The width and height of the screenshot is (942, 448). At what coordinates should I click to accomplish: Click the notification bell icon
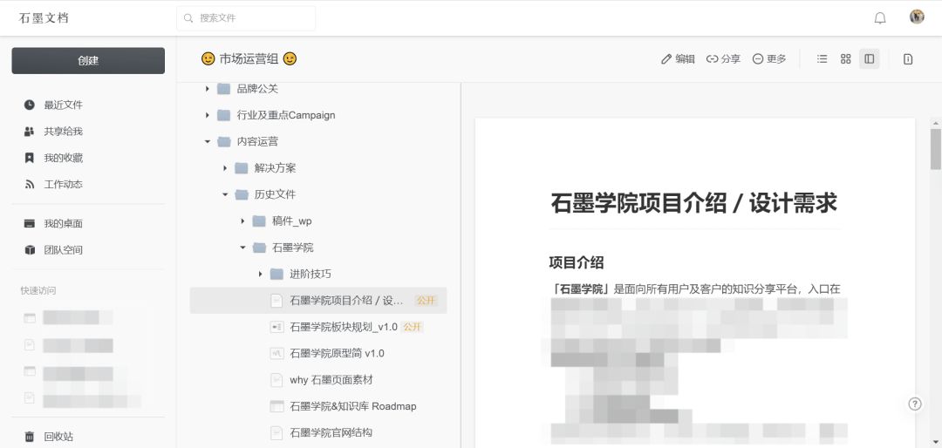click(879, 18)
